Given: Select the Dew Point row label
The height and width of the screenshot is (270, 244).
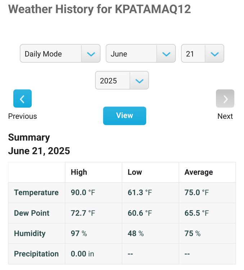Looking at the screenshot, I should click(32, 213).
